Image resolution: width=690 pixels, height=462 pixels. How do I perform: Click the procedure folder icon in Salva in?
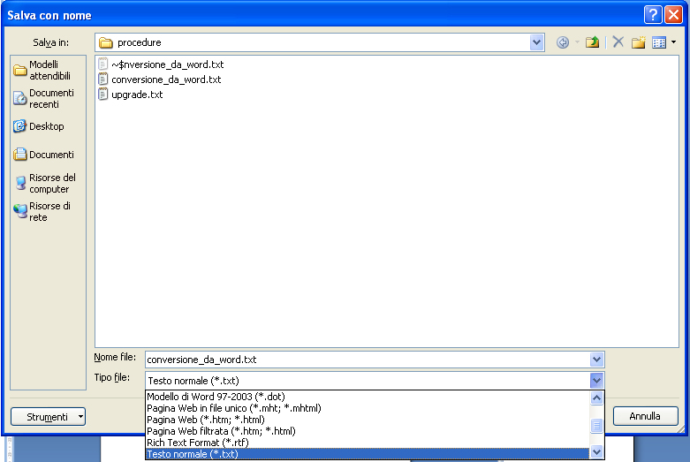point(106,42)
